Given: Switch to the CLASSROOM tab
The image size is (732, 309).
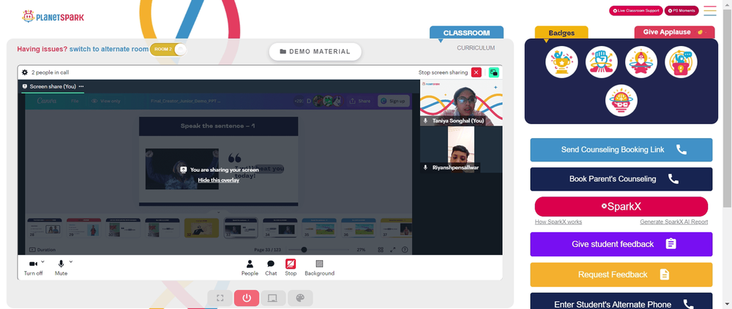Looking at the screenshot, I should (466, 33).
